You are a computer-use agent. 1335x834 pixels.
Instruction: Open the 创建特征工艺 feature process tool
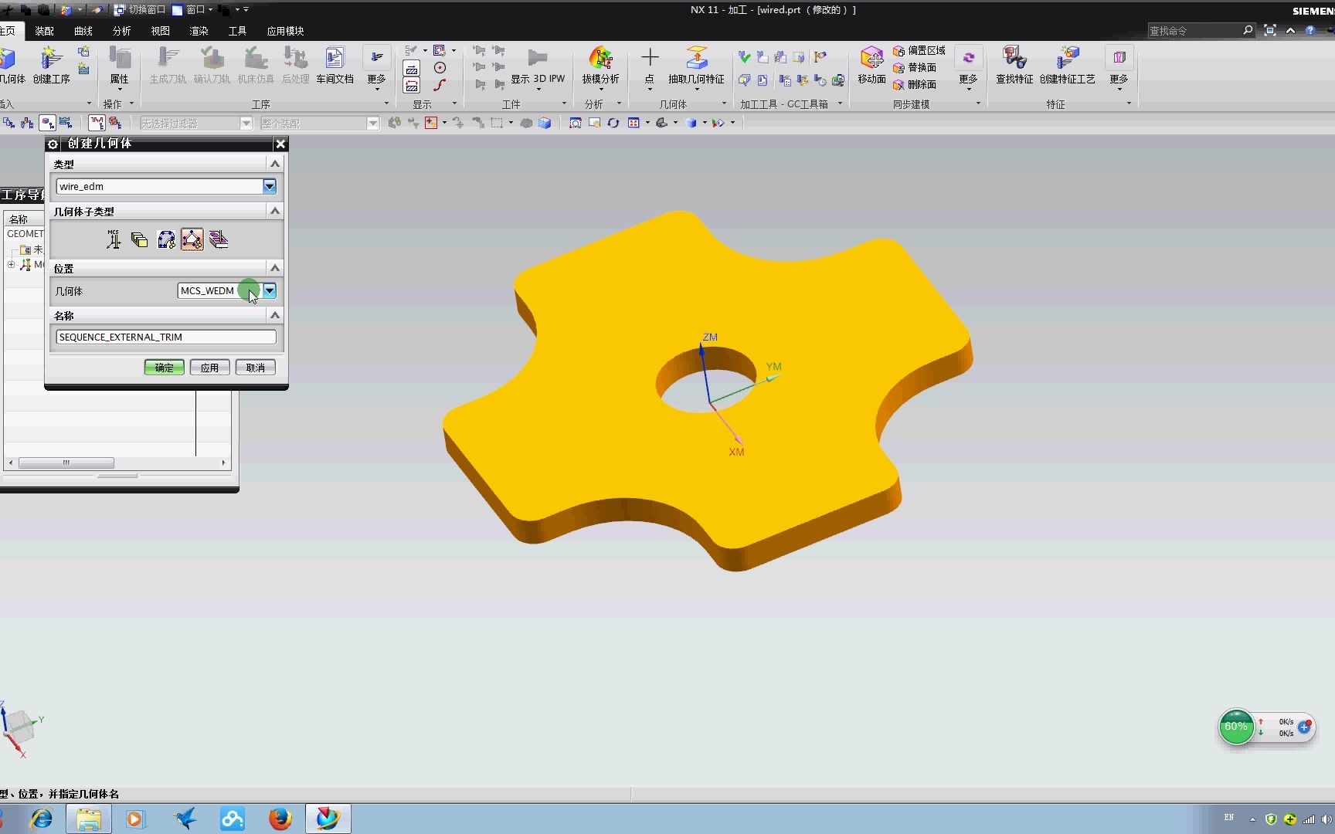pos(1067,65)
